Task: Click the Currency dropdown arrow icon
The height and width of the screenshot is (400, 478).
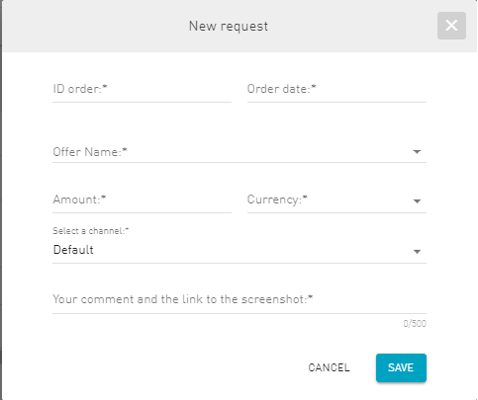Action: [x=417, y=201]
